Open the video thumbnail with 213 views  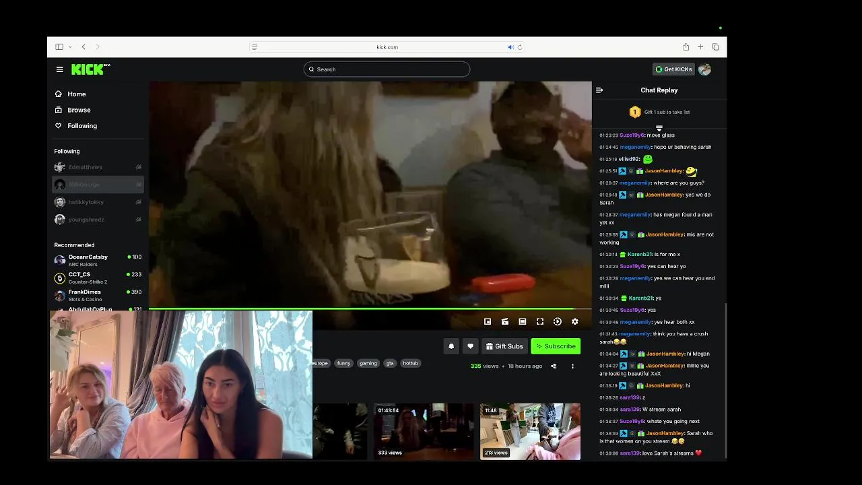click(x=530, y=431)
